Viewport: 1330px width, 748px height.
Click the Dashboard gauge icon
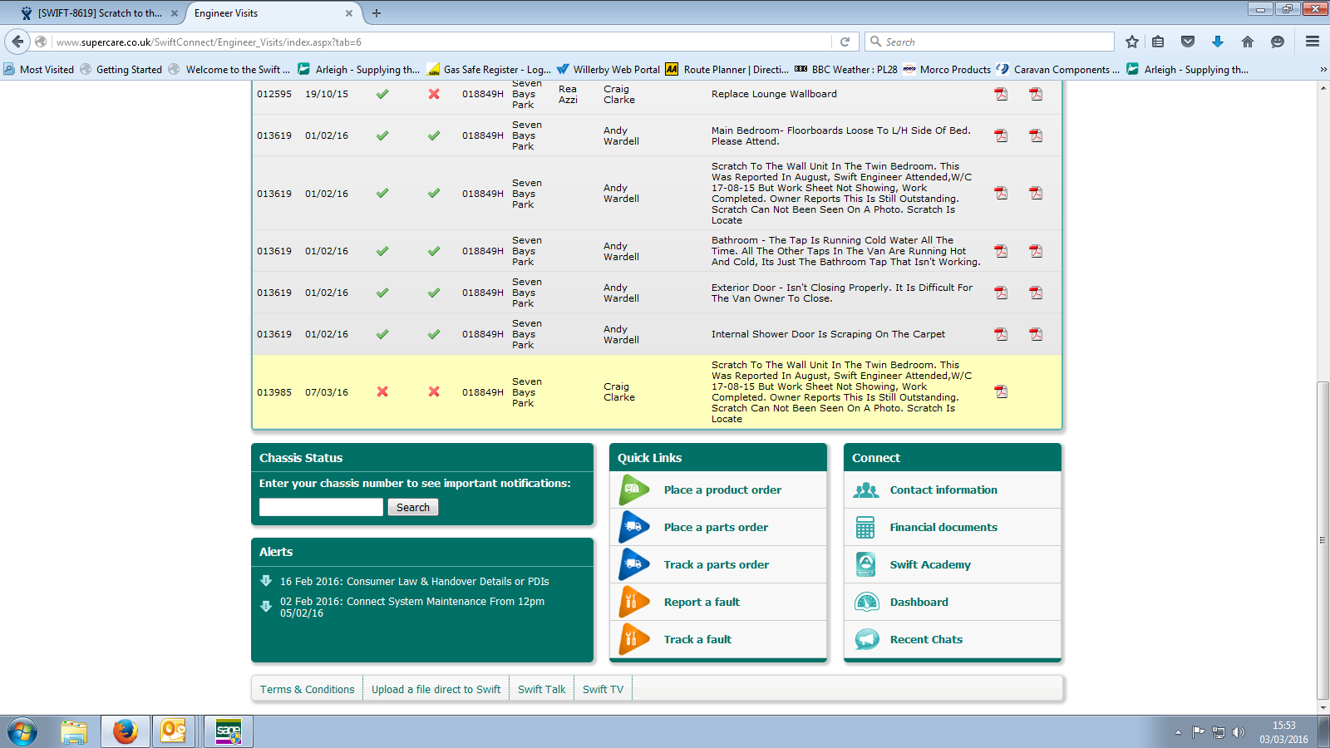point(866,602)
